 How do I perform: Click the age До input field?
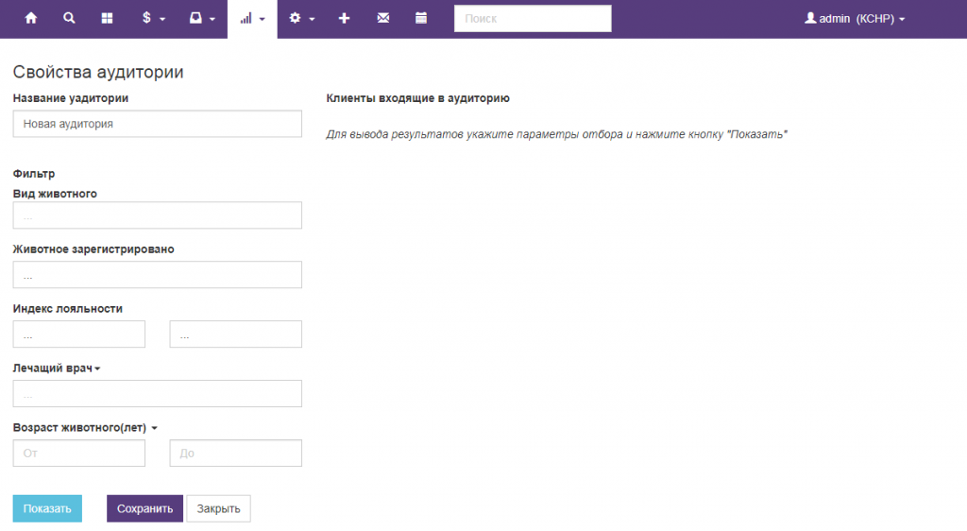[x=235, y=454]
